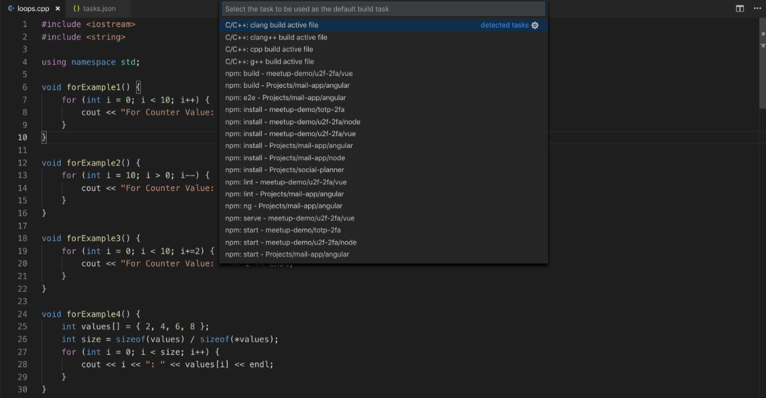Select C/C++: cpp build active file option

270,49
